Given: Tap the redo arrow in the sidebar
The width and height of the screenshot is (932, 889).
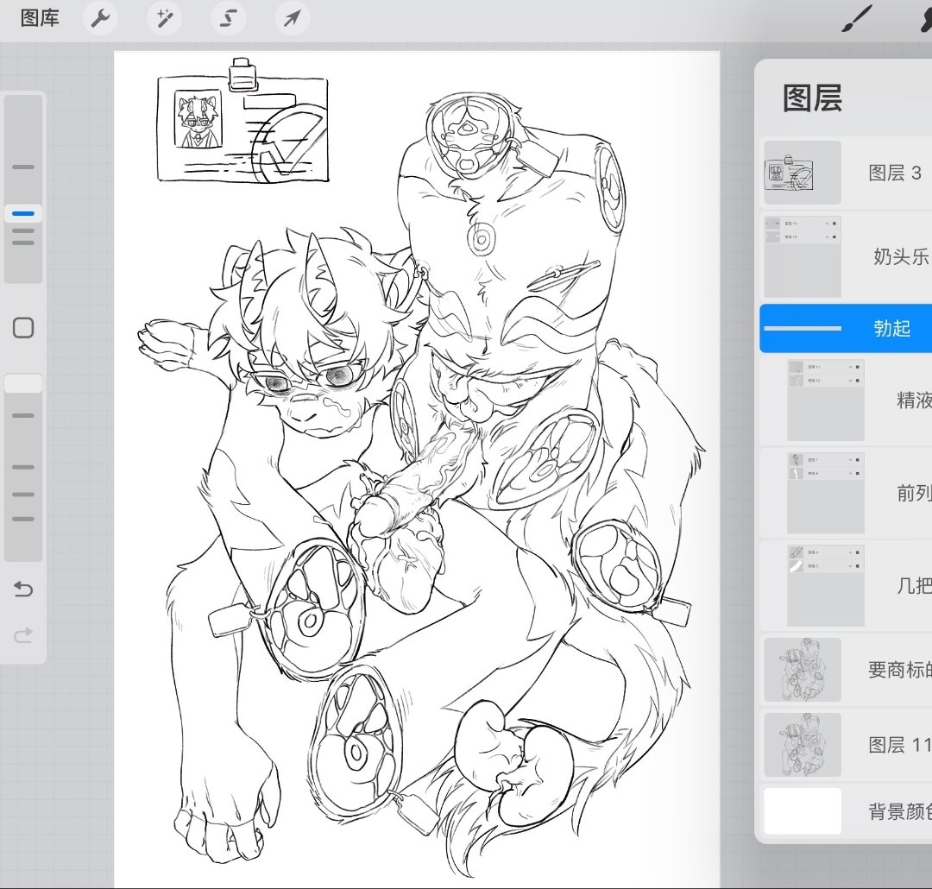Looking at the screenshot, I should point(23,636).
